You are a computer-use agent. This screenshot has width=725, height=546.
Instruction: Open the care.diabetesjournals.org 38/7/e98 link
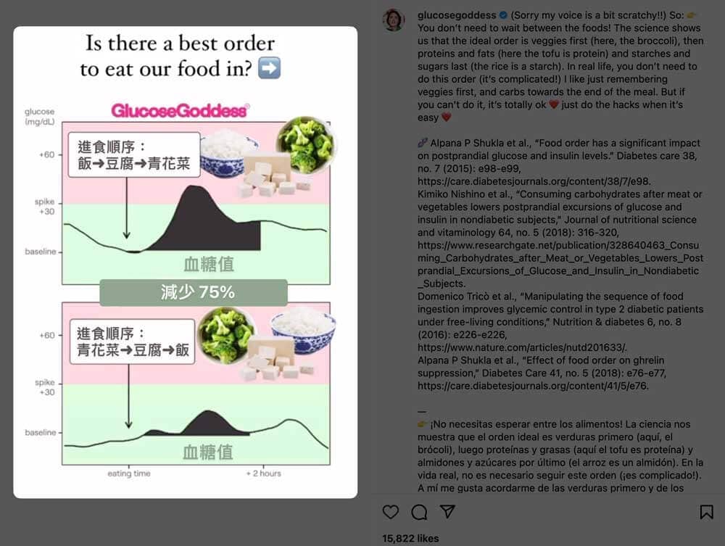tap(534, 181)
